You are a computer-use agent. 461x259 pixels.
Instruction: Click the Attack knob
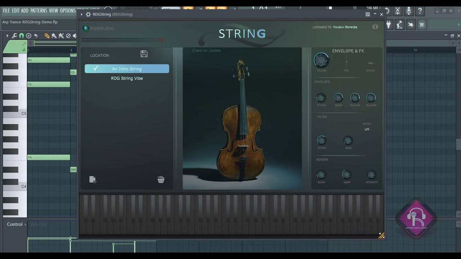pos(321,97)
